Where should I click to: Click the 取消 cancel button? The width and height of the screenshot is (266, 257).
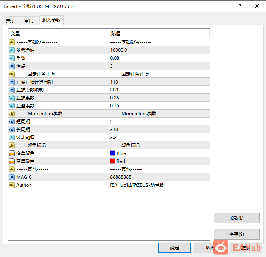pyautogui.click(x=210, y=248)
